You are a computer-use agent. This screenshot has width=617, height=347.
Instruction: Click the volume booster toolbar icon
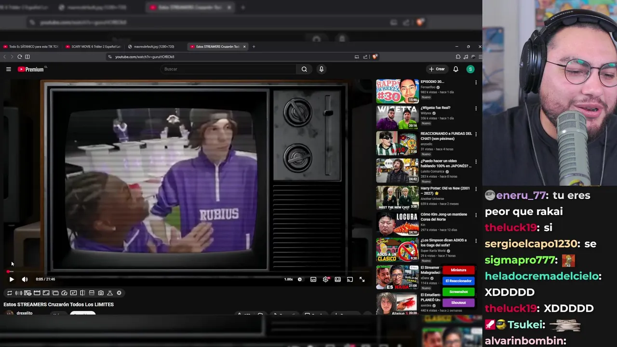(x=18, y=293)
